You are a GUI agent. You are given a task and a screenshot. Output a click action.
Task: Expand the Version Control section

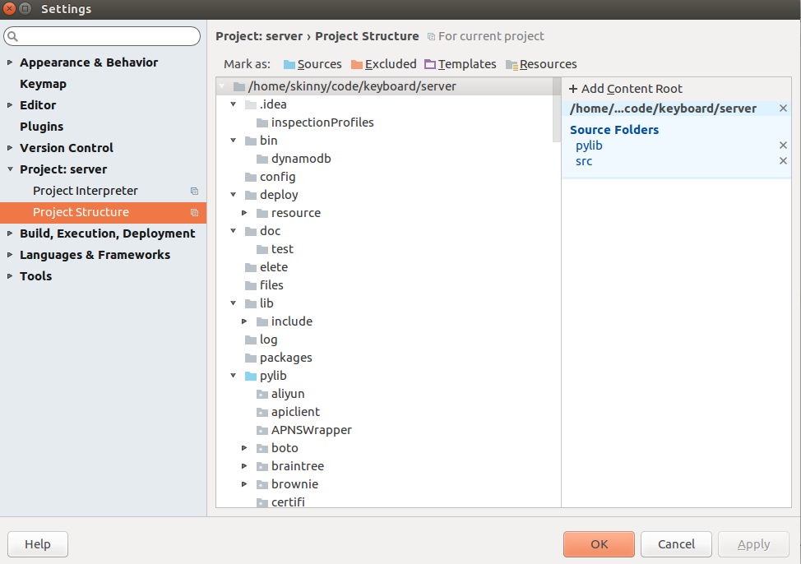8,148
